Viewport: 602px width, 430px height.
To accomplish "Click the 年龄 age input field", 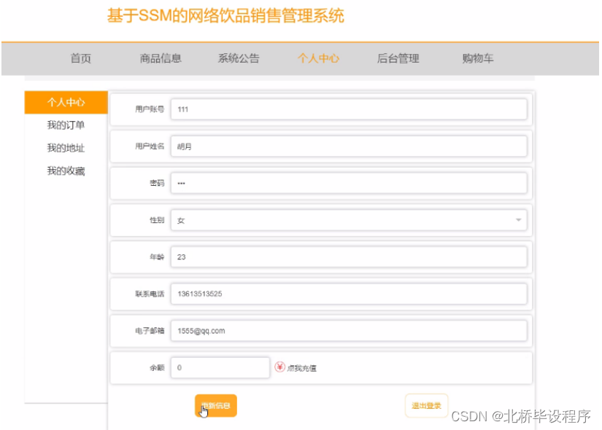I will [x=349, y=257].
